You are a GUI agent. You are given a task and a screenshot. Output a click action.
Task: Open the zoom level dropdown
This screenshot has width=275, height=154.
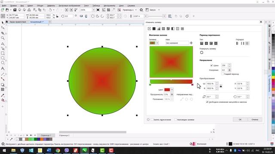coord(93,10)
